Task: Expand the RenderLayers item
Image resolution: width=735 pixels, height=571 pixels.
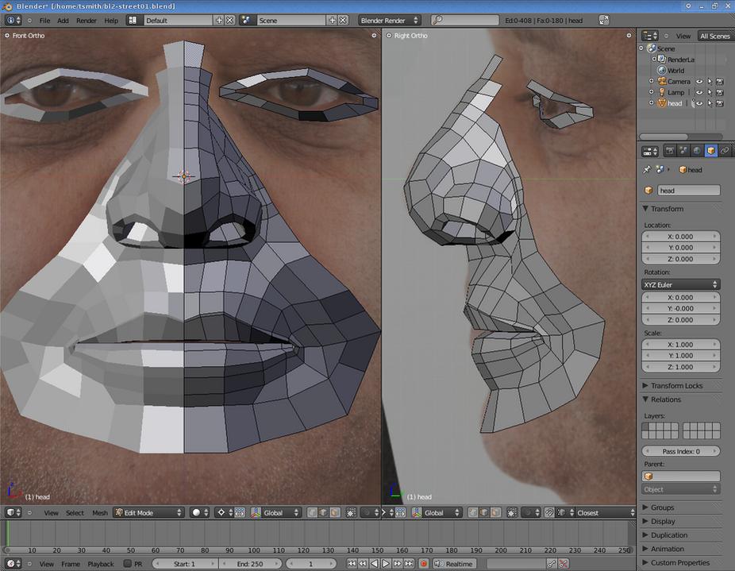Action: (x=654, y=59)
